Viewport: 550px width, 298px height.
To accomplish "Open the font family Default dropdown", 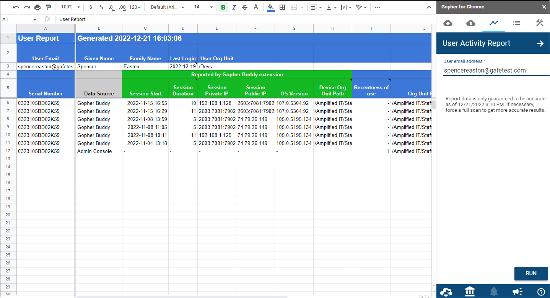I will click(x=167, y=7).
